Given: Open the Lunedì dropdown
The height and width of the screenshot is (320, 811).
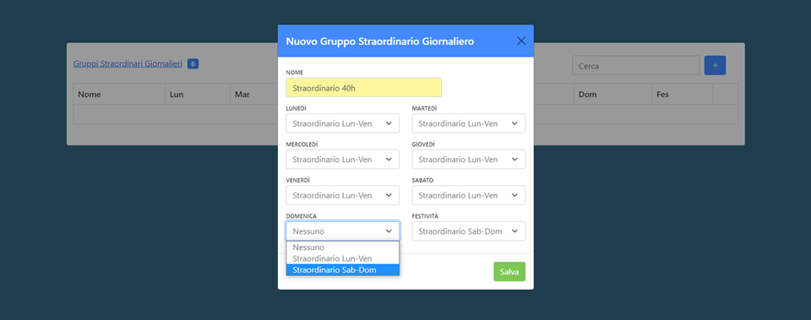Looking at the screenshot, I should 342,123.
